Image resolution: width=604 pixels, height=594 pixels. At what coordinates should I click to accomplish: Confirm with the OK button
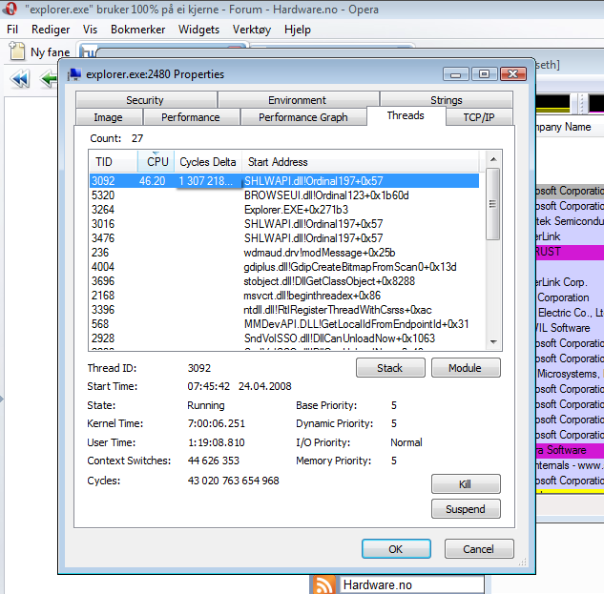click(396, 548)
